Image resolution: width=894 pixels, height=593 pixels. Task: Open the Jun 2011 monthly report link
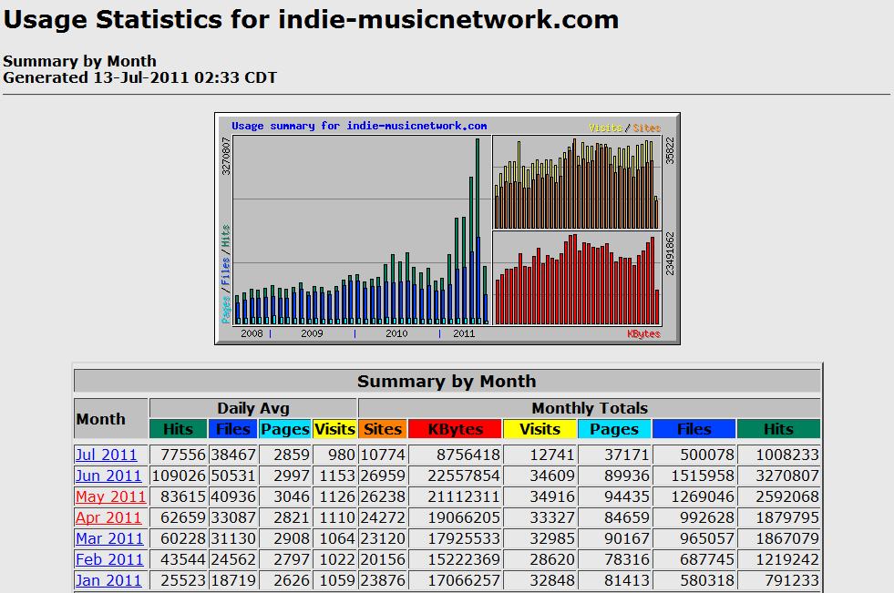pyautogui.click(x=108, y=475)
